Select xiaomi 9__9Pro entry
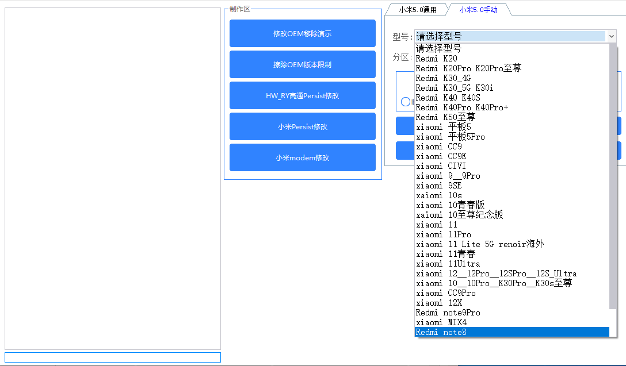 (x=512, y=176)
